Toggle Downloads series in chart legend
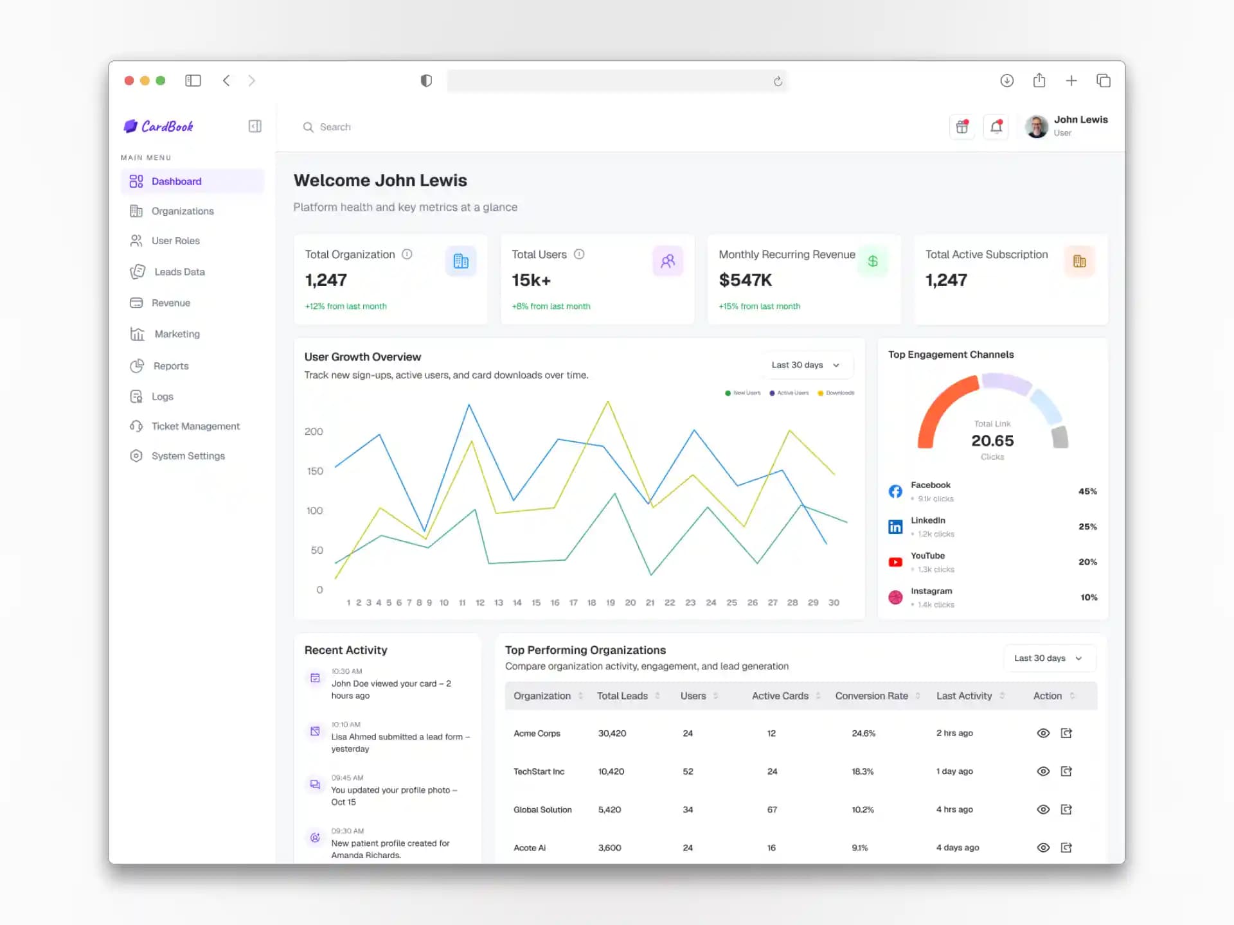Screen dimensions: 1234x925 836,393
